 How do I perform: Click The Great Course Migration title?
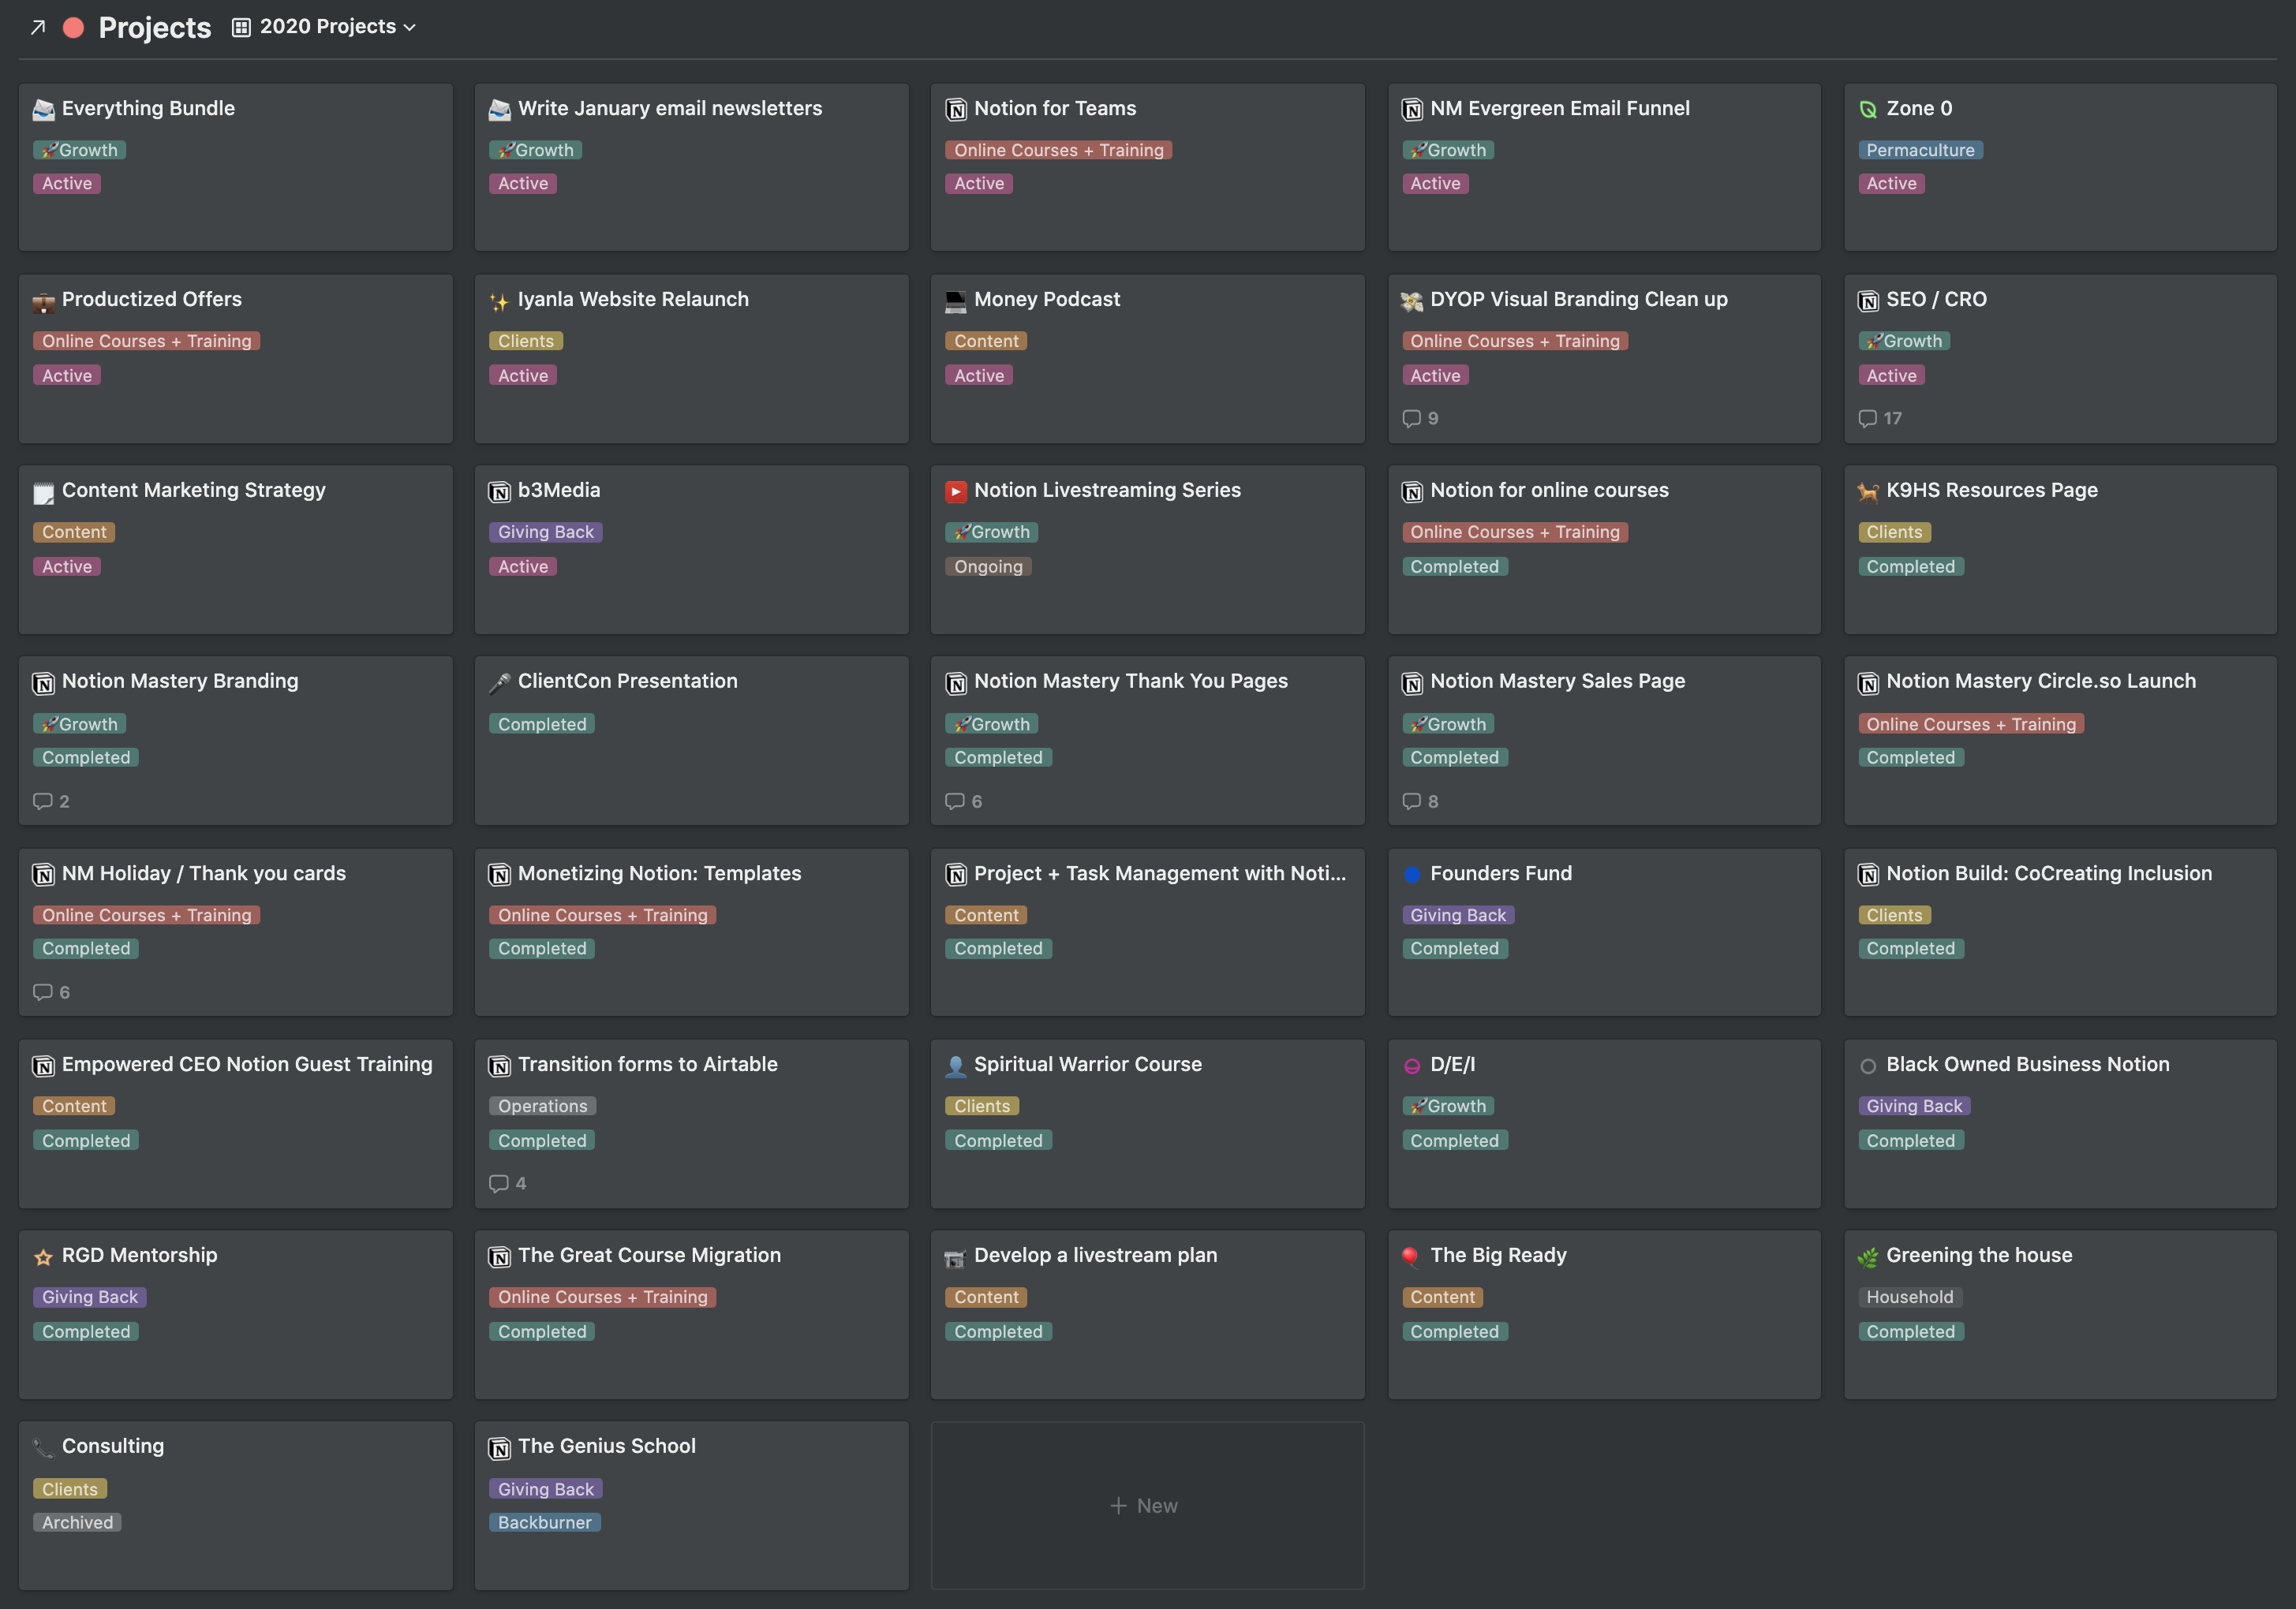(649, 1255)
